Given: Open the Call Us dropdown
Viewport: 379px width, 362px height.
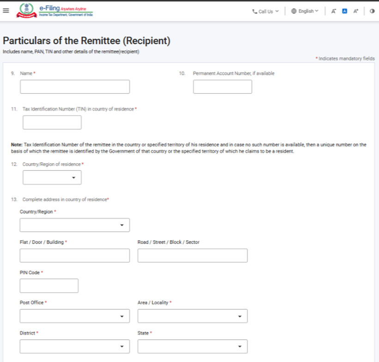Looking at the screenshot, I should tap(265, 11).
